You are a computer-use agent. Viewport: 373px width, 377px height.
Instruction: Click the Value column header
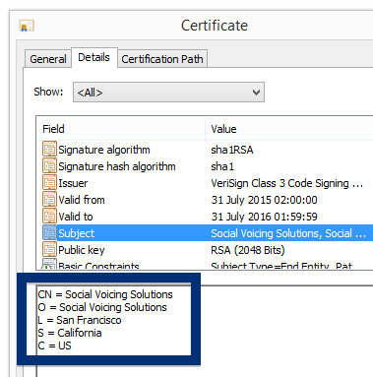pos(289,129)
